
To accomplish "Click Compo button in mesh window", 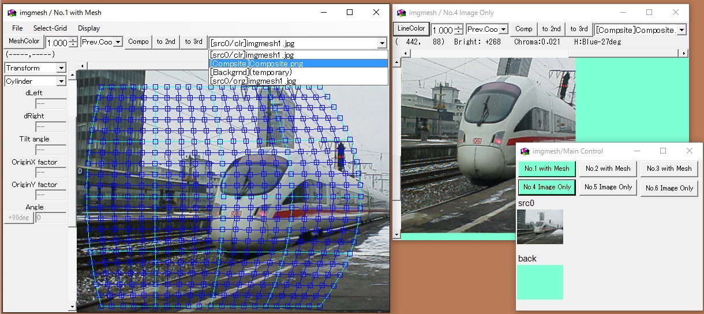I will (138, 42).
